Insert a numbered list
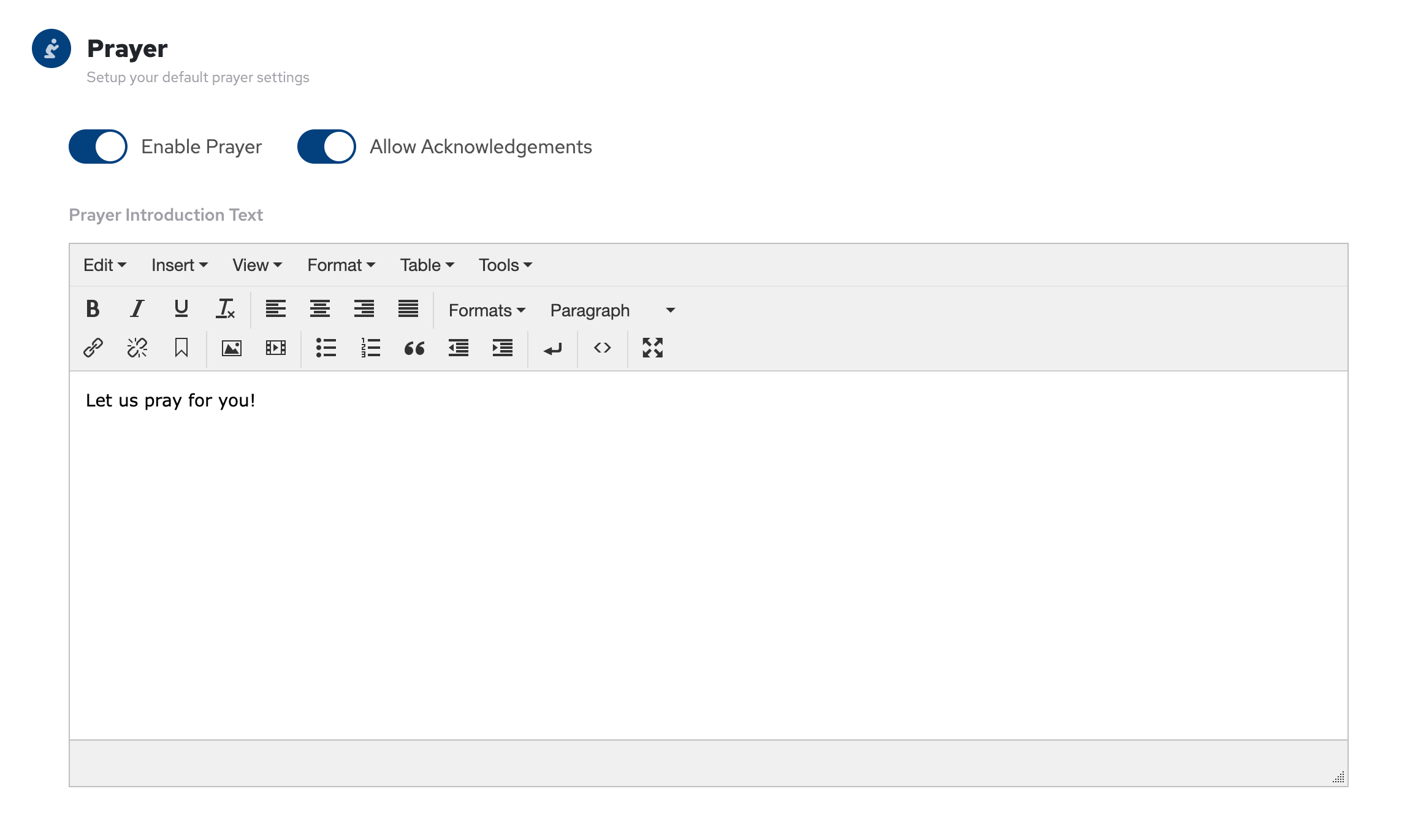This screenshot has width=1410, height=824. pyautogui.click(x=370, y=348)
